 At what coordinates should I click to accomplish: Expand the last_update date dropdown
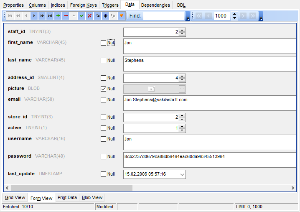182,174
